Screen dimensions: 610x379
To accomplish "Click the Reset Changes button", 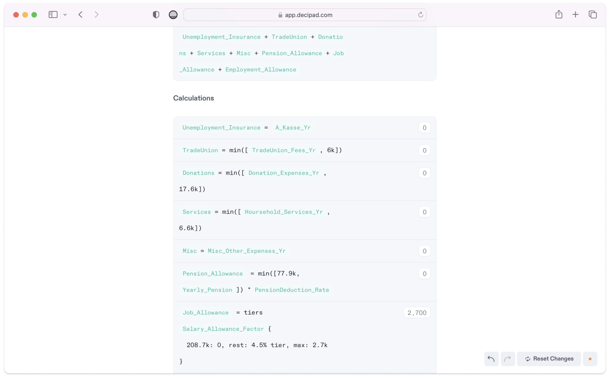I will [549, 359].
